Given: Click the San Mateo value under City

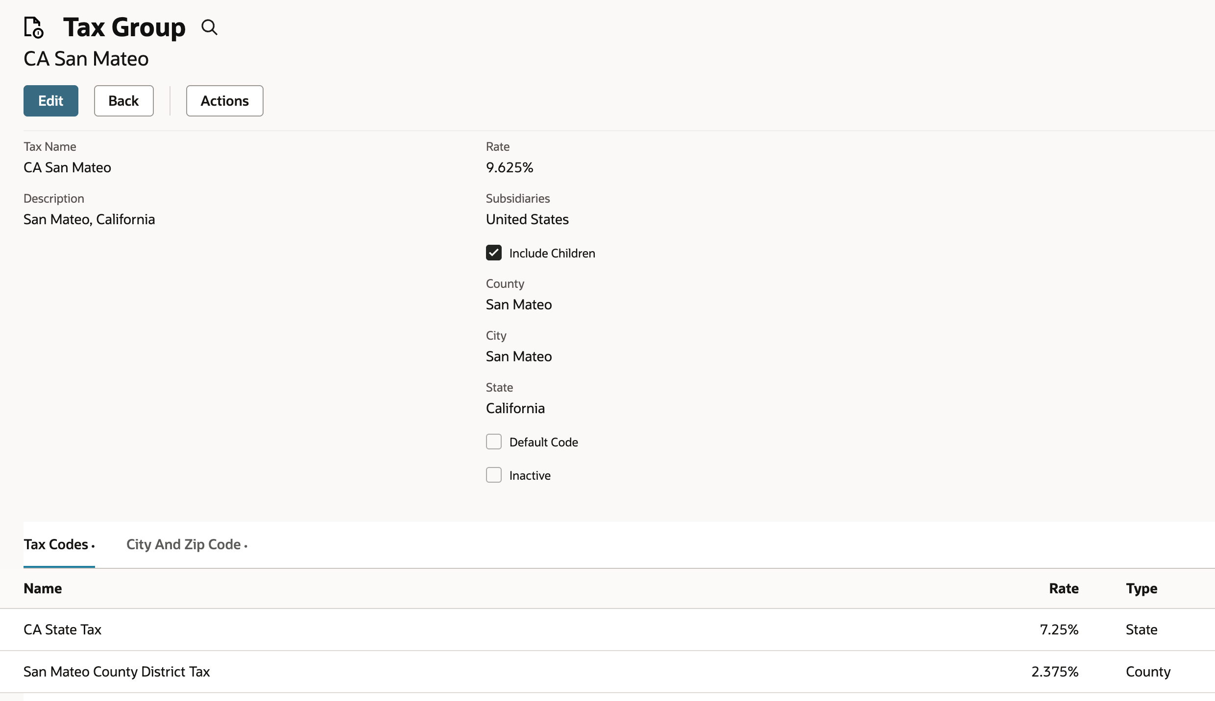Looking at the screenshot, I should pos(519,356).
